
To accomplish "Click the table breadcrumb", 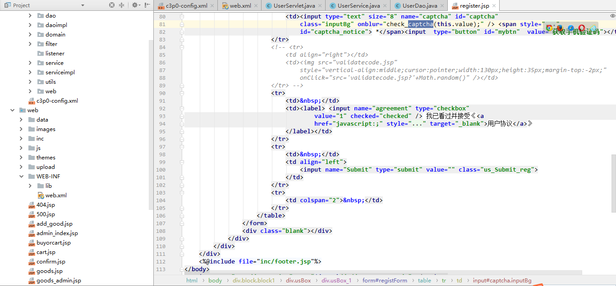I will [x=424, y=280].
